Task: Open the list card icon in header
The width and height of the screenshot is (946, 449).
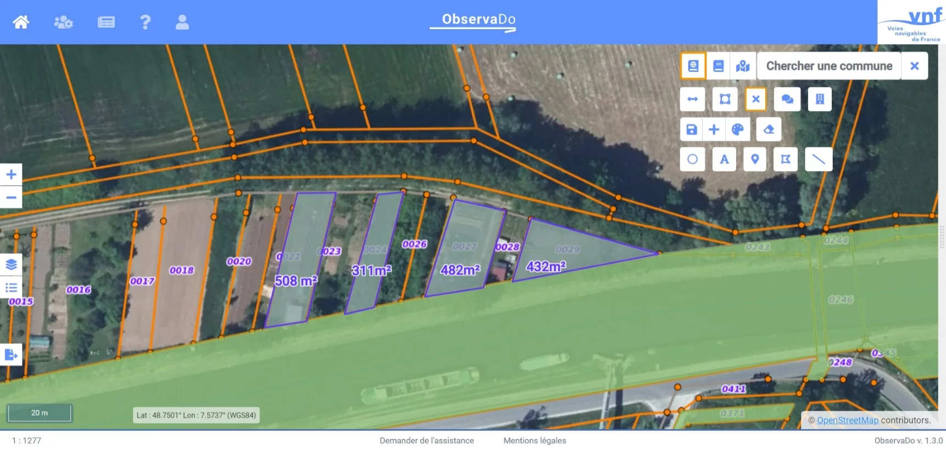Action: pos(106,22)
